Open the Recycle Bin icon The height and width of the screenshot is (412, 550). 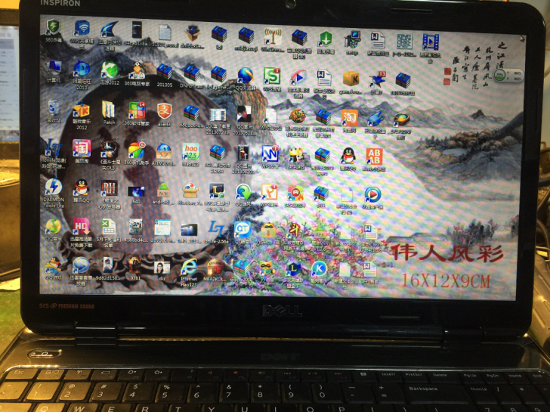pyautogui.click(x=54, y=108)
